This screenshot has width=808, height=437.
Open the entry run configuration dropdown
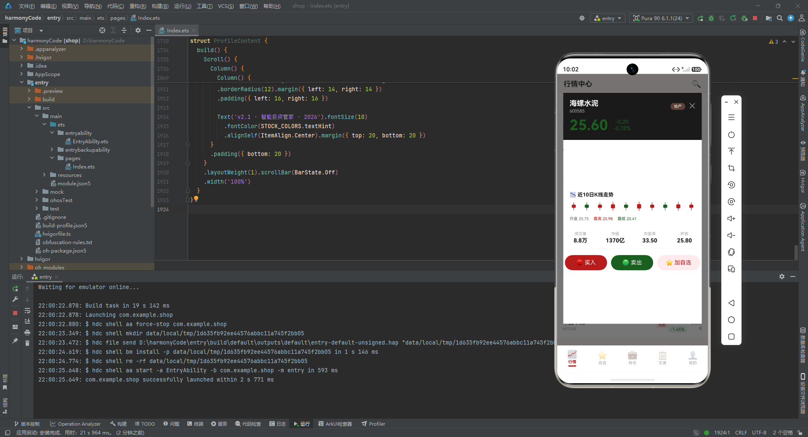click(x=608, y=18)
